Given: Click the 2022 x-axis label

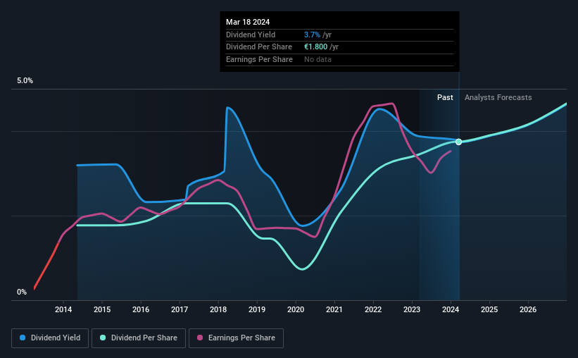Looking at the screenshot, I should [x=373, y=309].
